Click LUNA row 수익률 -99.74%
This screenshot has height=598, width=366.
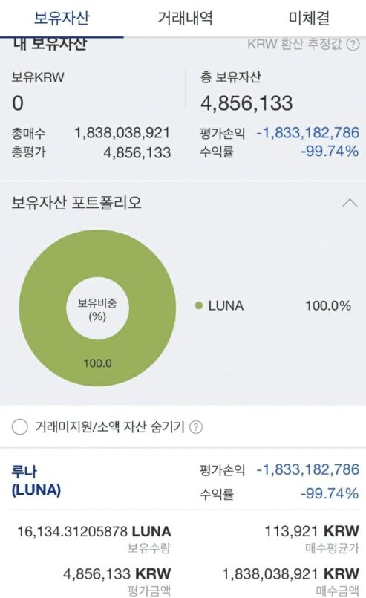330,493
